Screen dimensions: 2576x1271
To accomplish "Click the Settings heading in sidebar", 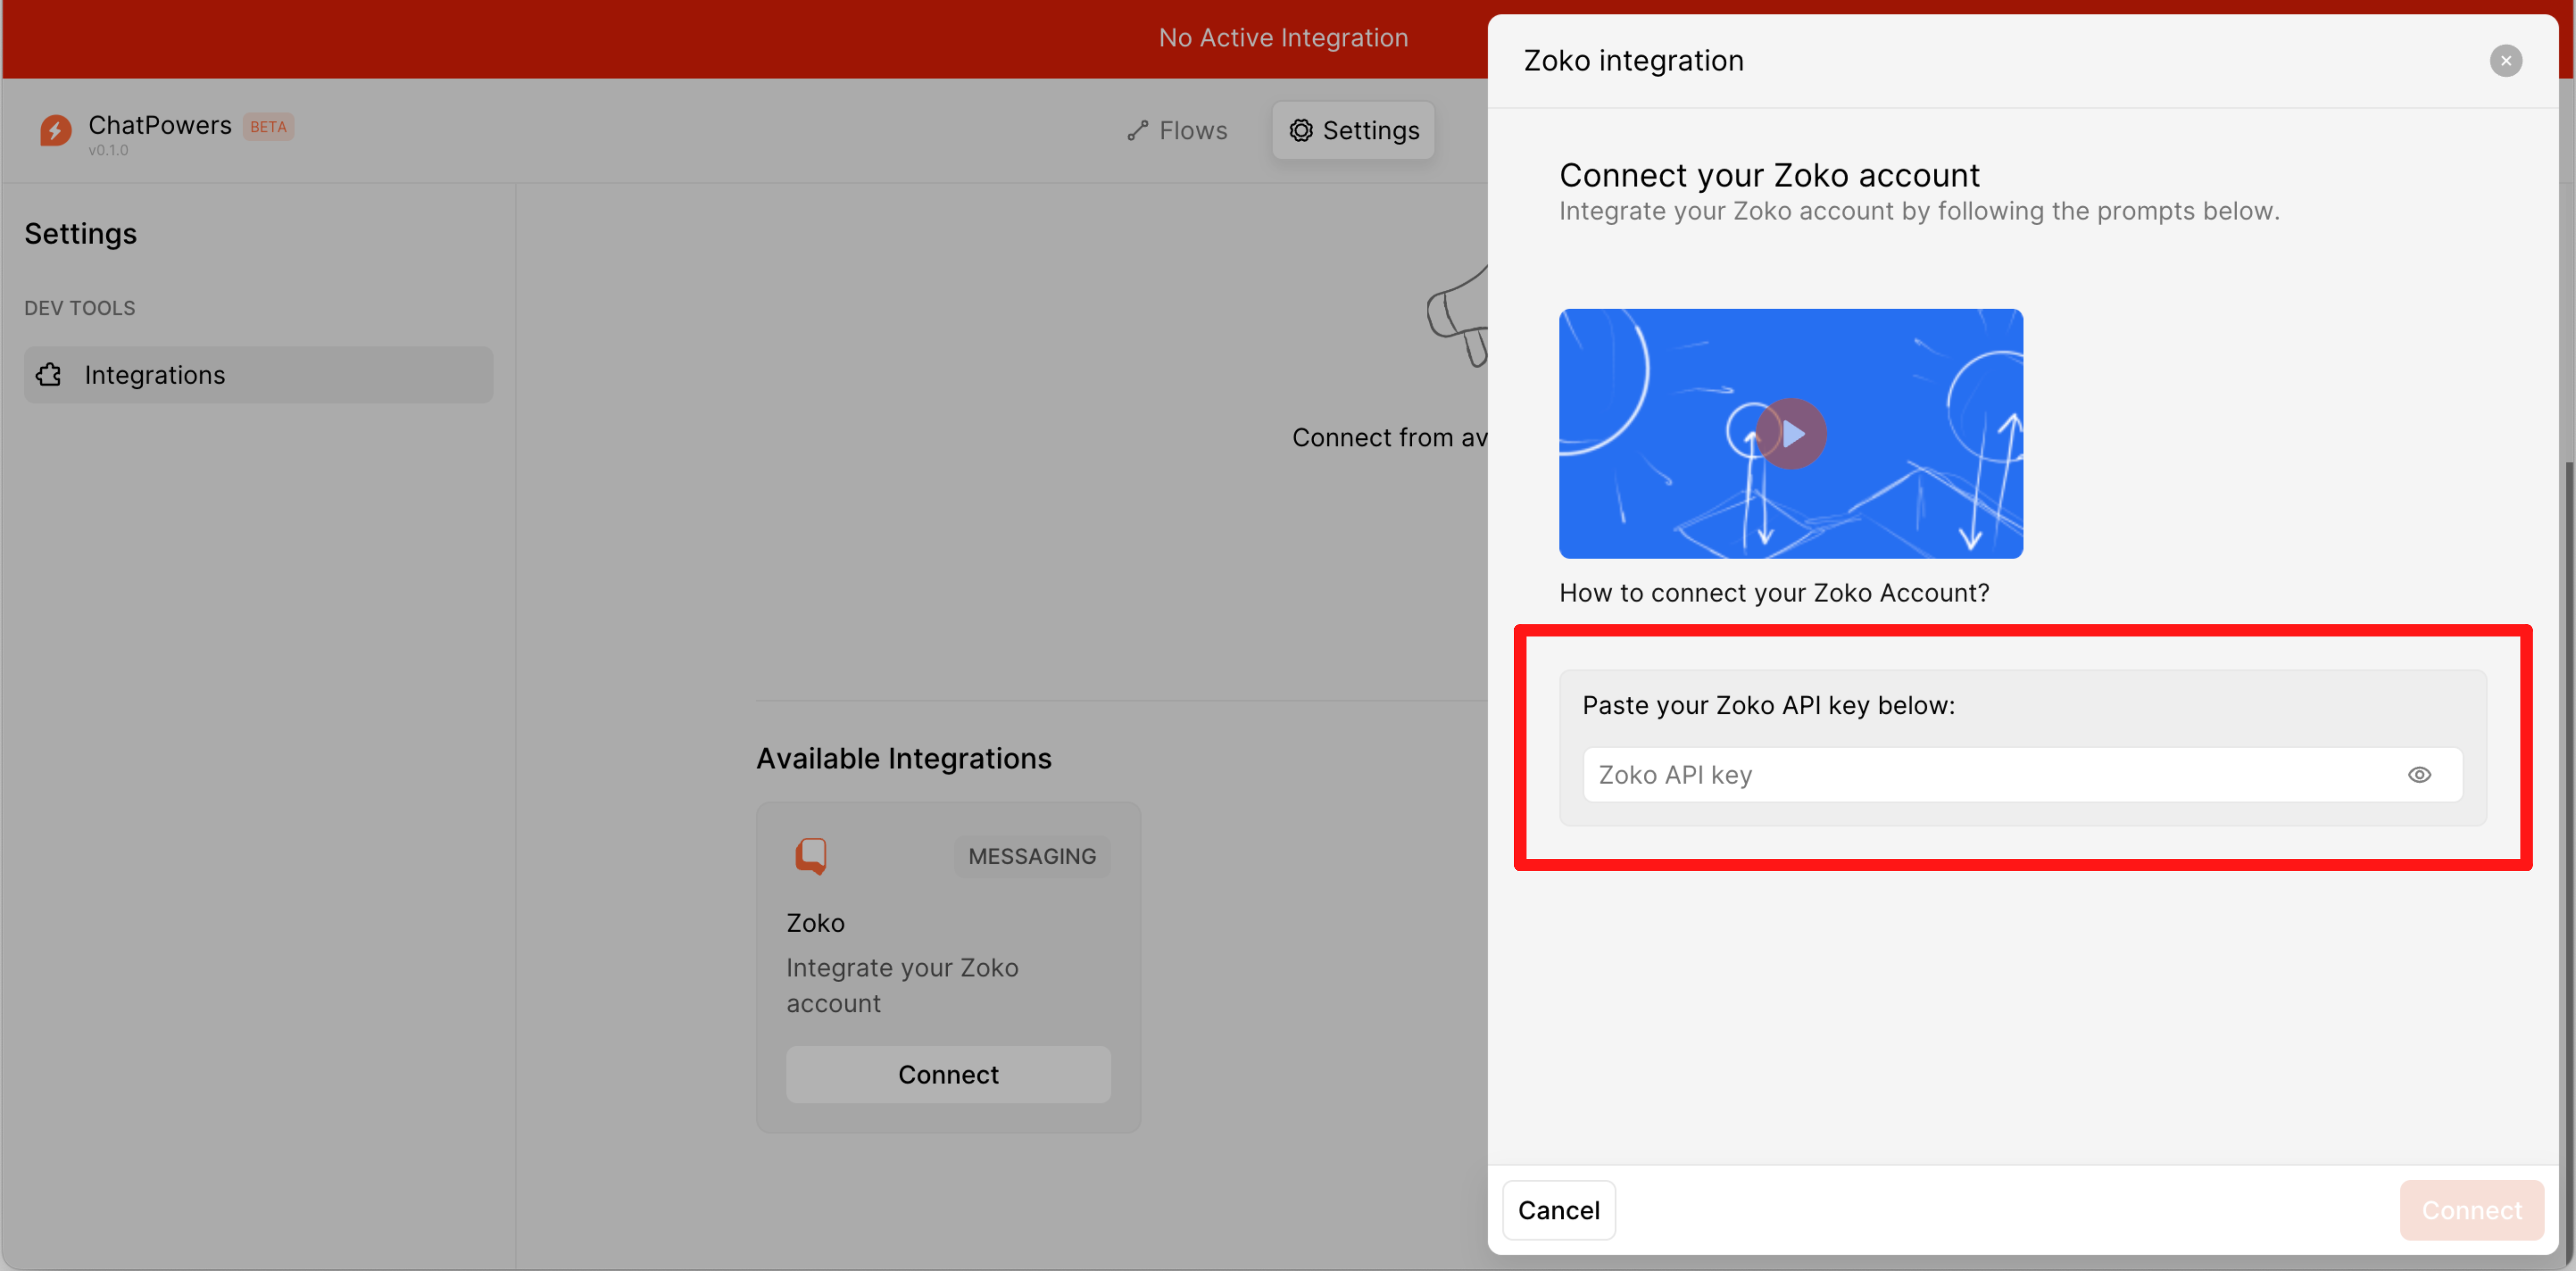I will [x=81, y=234].
